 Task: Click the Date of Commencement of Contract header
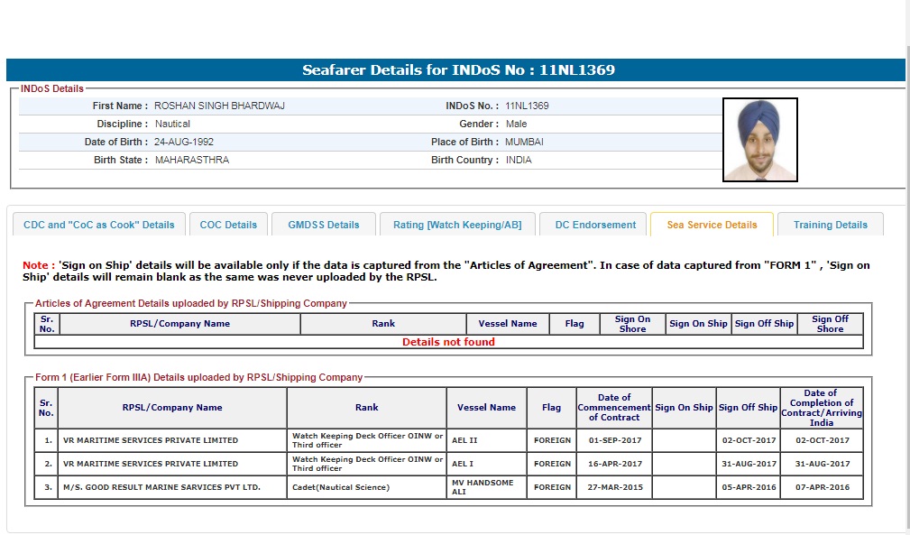click(613, 407)
